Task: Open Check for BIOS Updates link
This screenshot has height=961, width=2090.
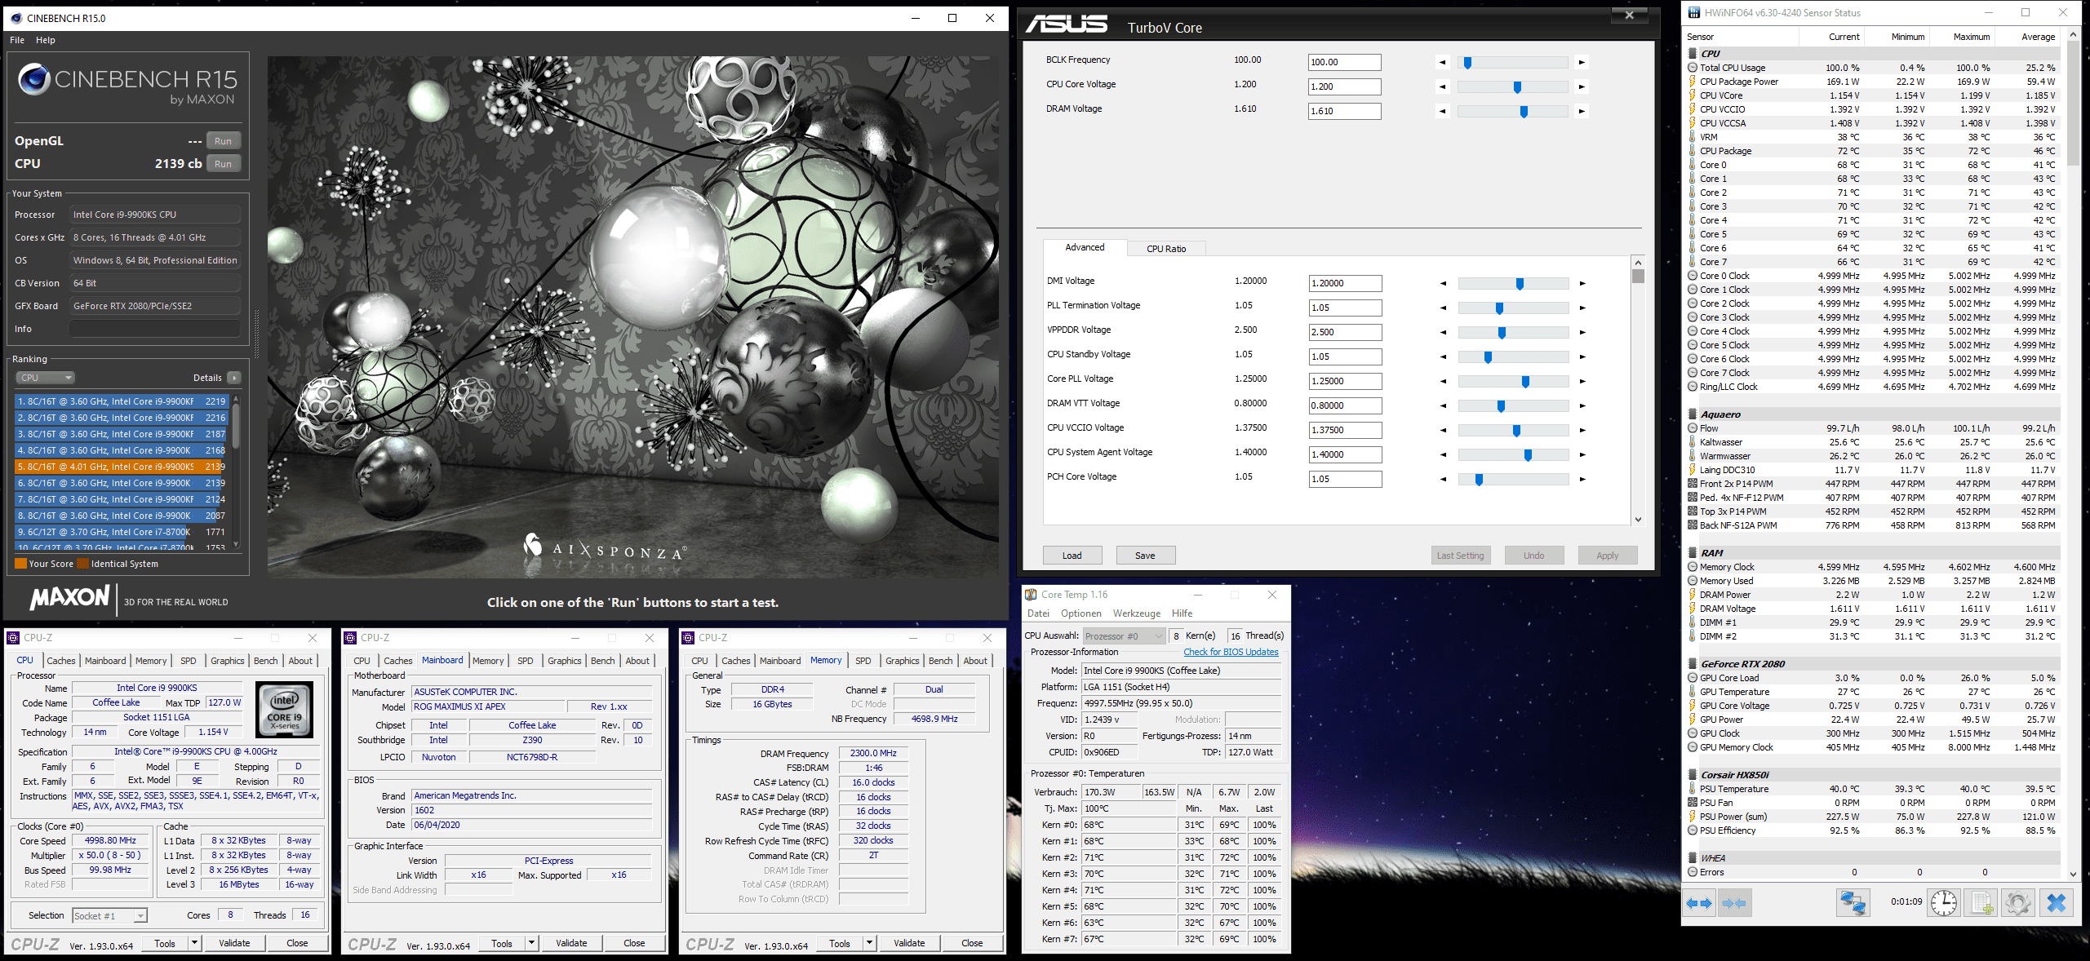Action: [1231, 652]
